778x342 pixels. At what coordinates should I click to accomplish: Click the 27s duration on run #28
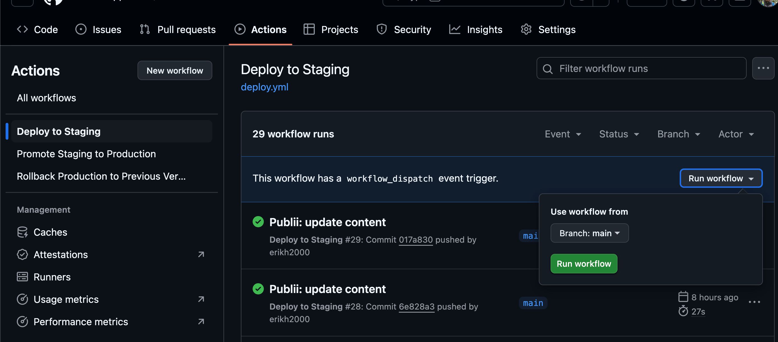pyautogui.click(x=698, y=311)
